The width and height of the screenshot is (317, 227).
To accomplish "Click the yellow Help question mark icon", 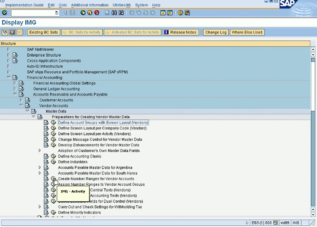I will click(180, 13).
